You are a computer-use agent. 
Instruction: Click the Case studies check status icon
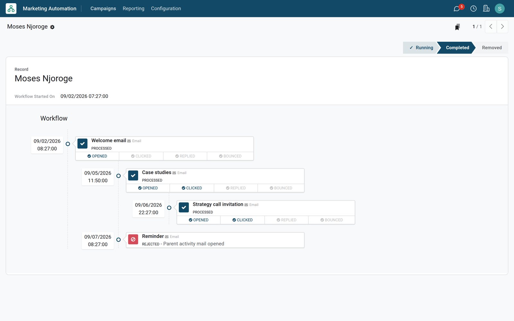[x=133, y=176]
